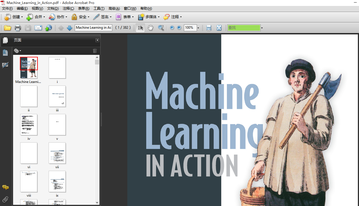Viewport: 359px width, 206px height.
Task: Open the 视图(V) menu
Action: click(x=38, y=9)
